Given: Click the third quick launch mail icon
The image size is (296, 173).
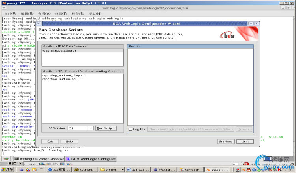Looking at the screenshot, I should click(35, 169).
